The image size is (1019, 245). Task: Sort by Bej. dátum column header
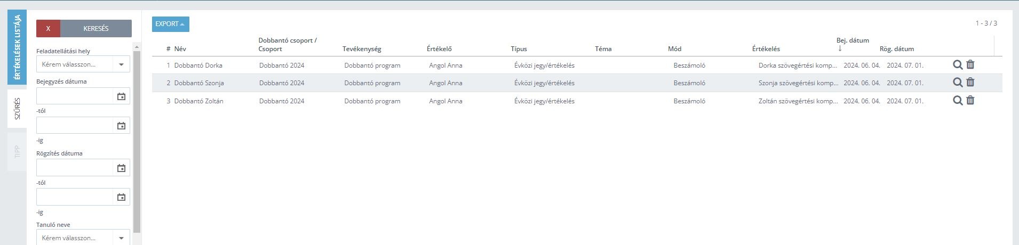pos(853,40)
